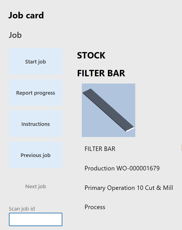Open the job Instructions
182x230 pixels.
pos(35,124)
